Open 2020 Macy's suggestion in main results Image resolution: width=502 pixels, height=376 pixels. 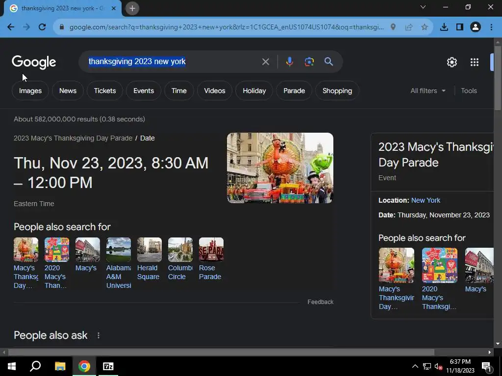[57, 263]
